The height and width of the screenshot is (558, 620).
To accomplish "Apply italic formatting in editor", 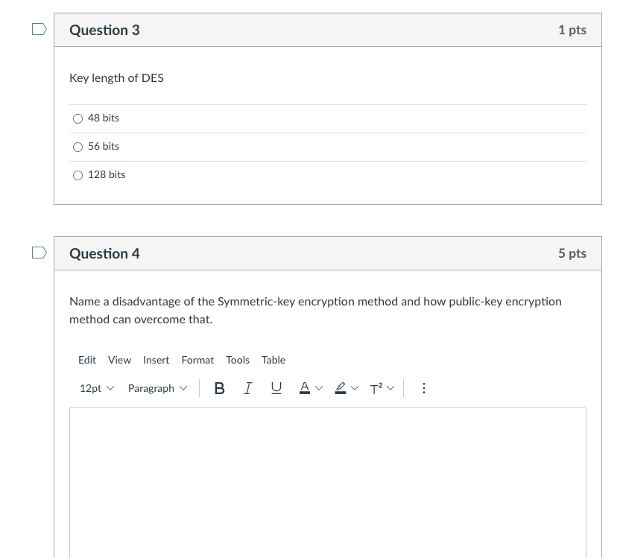I will point(248,388).
